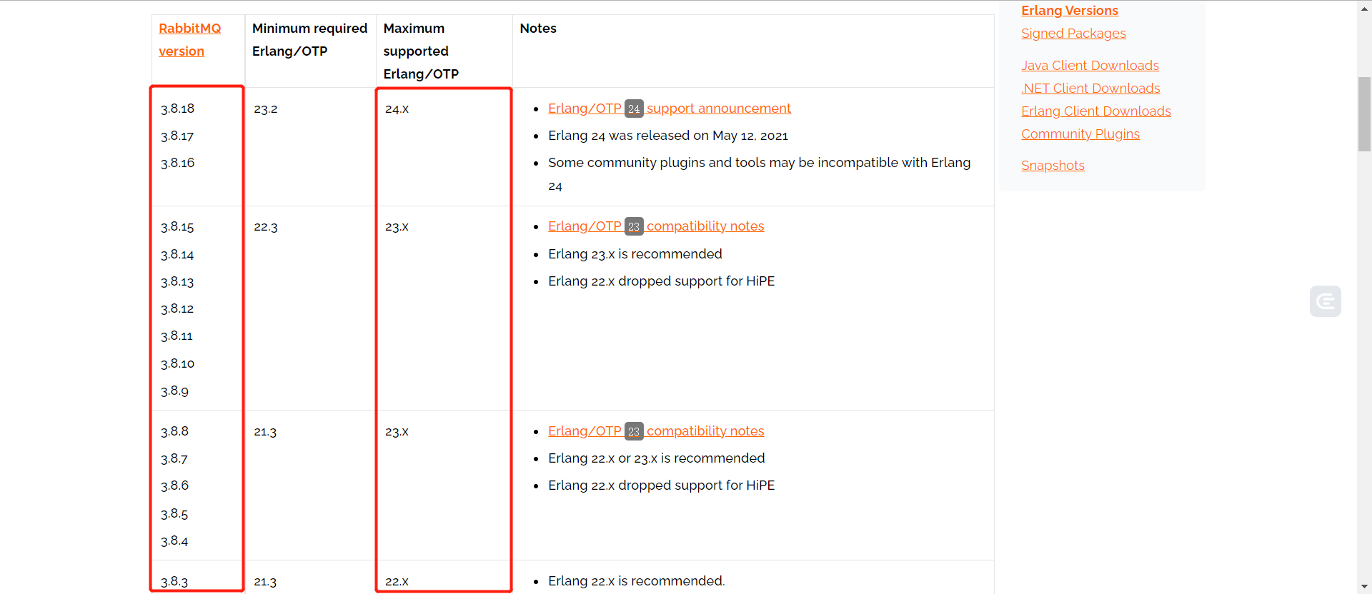Viewport: 1372px width, 594px height.
Task: Open Erlang Client Downloads
Action: click(1095, 111)
